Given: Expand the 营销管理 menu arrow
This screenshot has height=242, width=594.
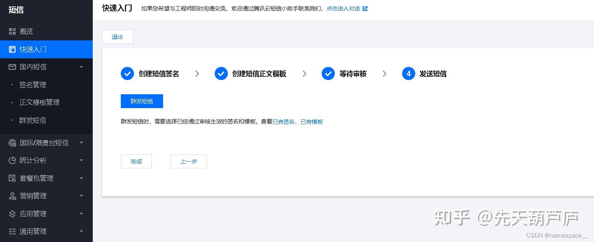Looking at the screenshot, I should point(82,196).
